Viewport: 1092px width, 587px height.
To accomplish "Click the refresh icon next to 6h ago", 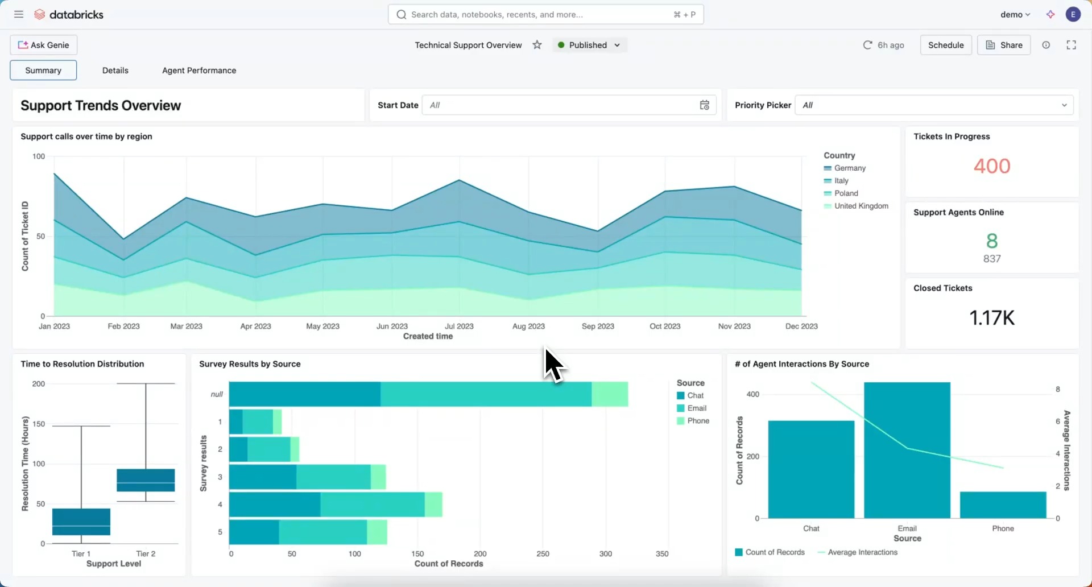I will [x=867, y=45].
